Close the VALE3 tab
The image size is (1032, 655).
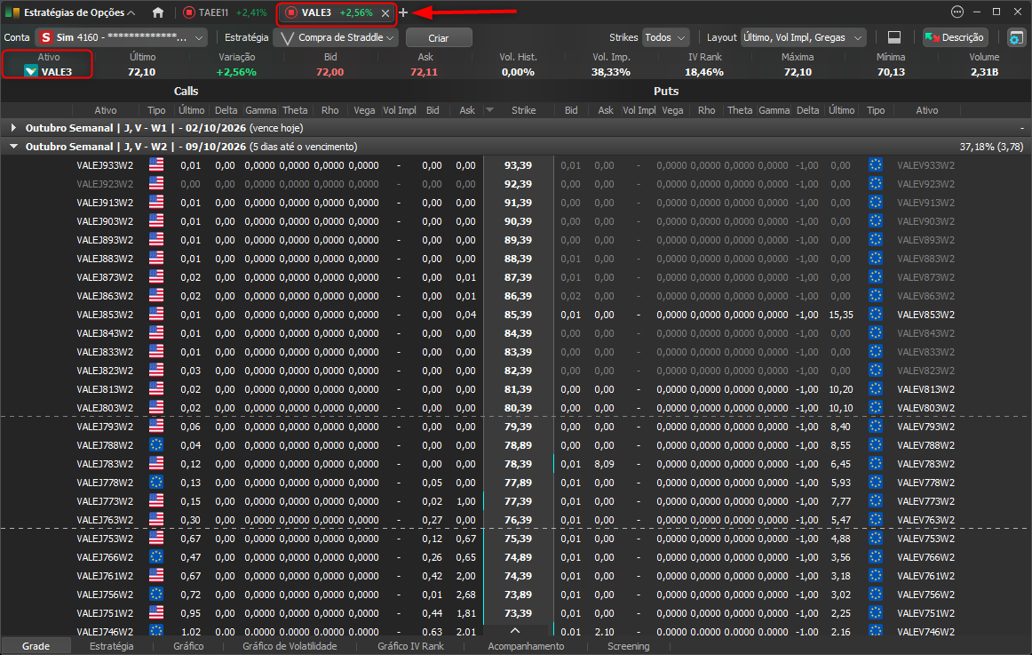(x=385, y=12)
